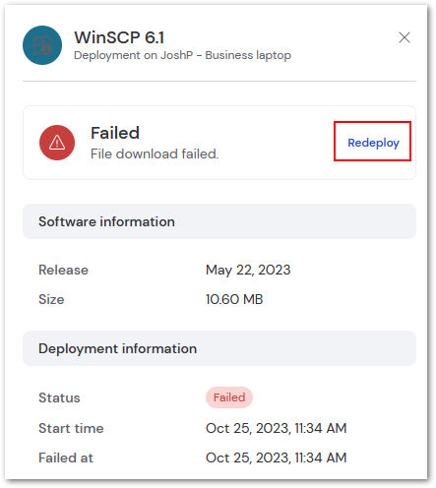Click the Deployment on JoshP subtitle
This screenshot has height=488, width=436.
pyautogui.click(x=182, y=55)
